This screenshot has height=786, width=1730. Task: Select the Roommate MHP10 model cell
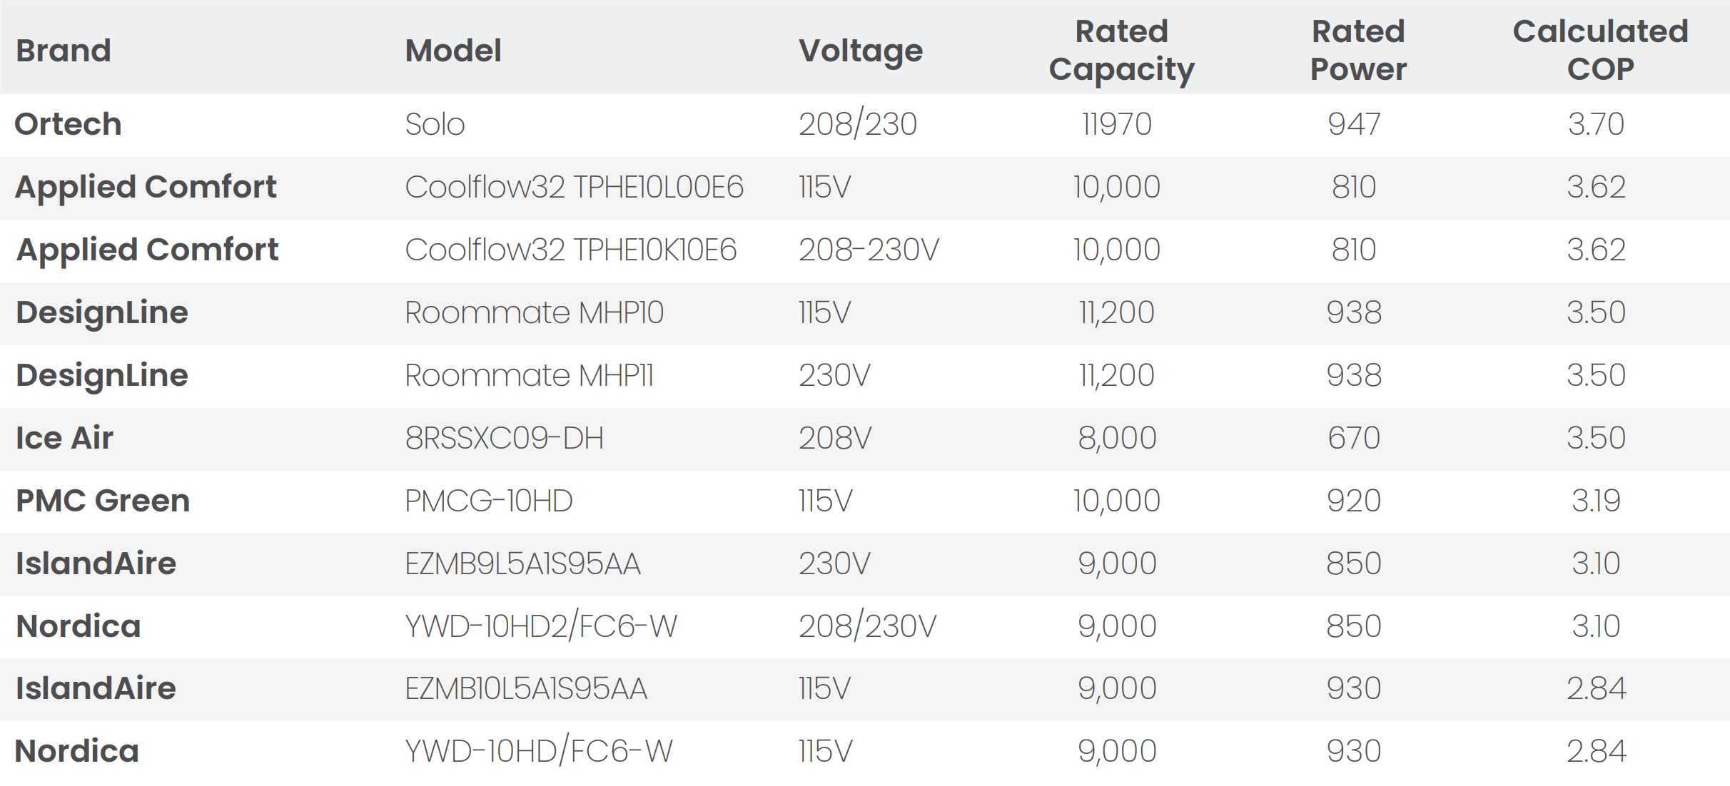point(534,312)
